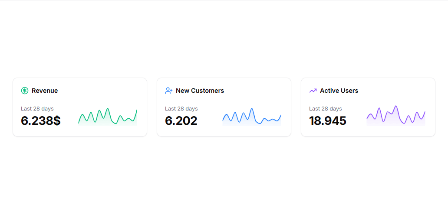
Task: Open the purple Active Users sparkline chart
Action: click(x=396, y=116)
